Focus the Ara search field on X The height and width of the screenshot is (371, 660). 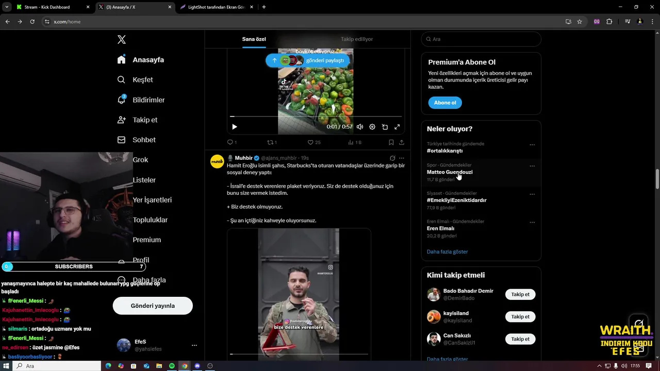[x=481, y=39]
